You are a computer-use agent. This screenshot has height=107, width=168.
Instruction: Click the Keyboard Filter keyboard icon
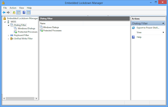click(12, 35)
